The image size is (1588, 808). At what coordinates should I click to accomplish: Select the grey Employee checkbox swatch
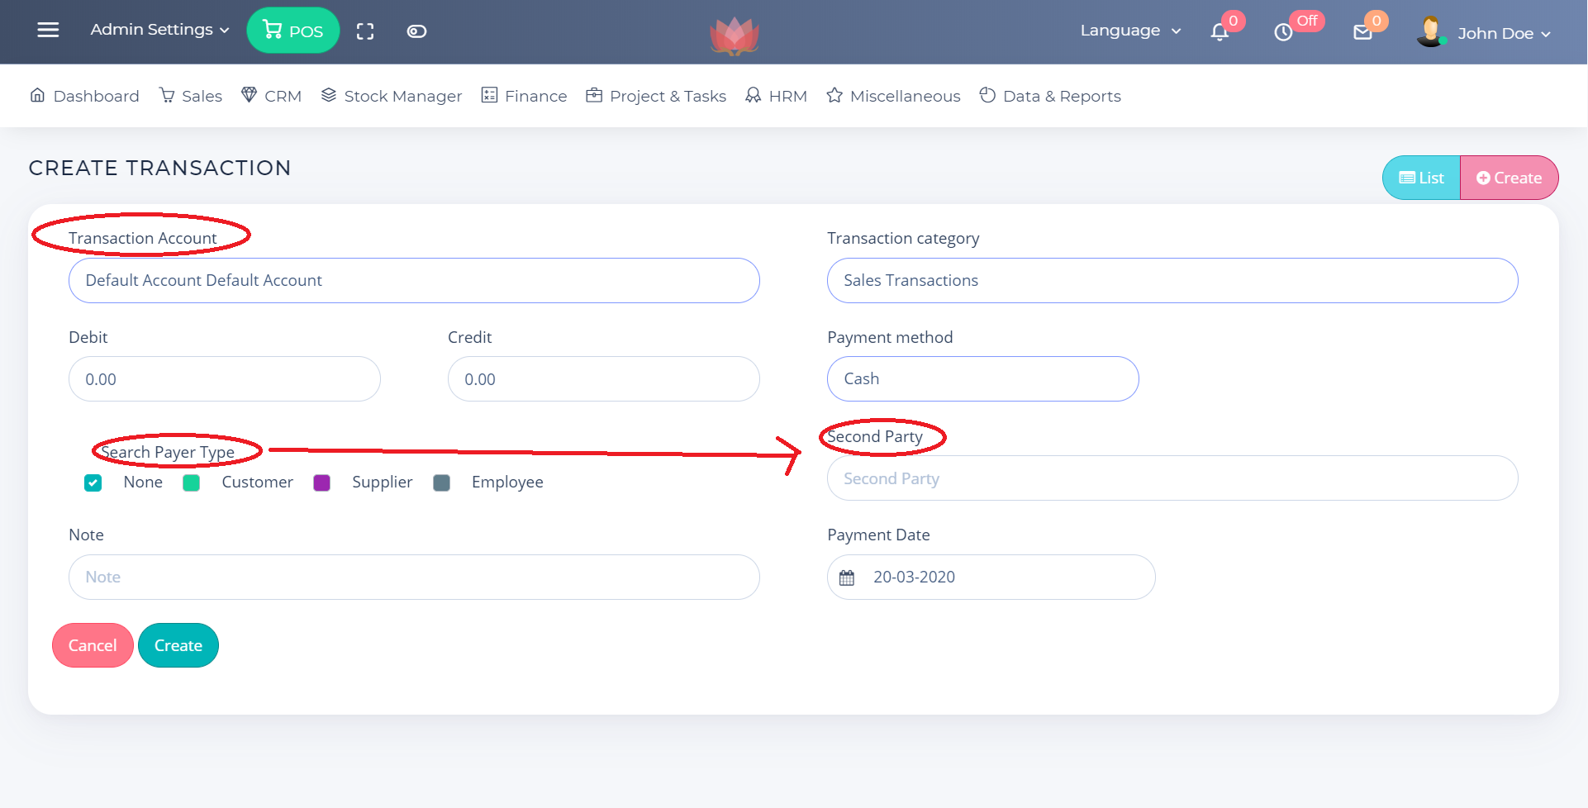click(442, 483)
